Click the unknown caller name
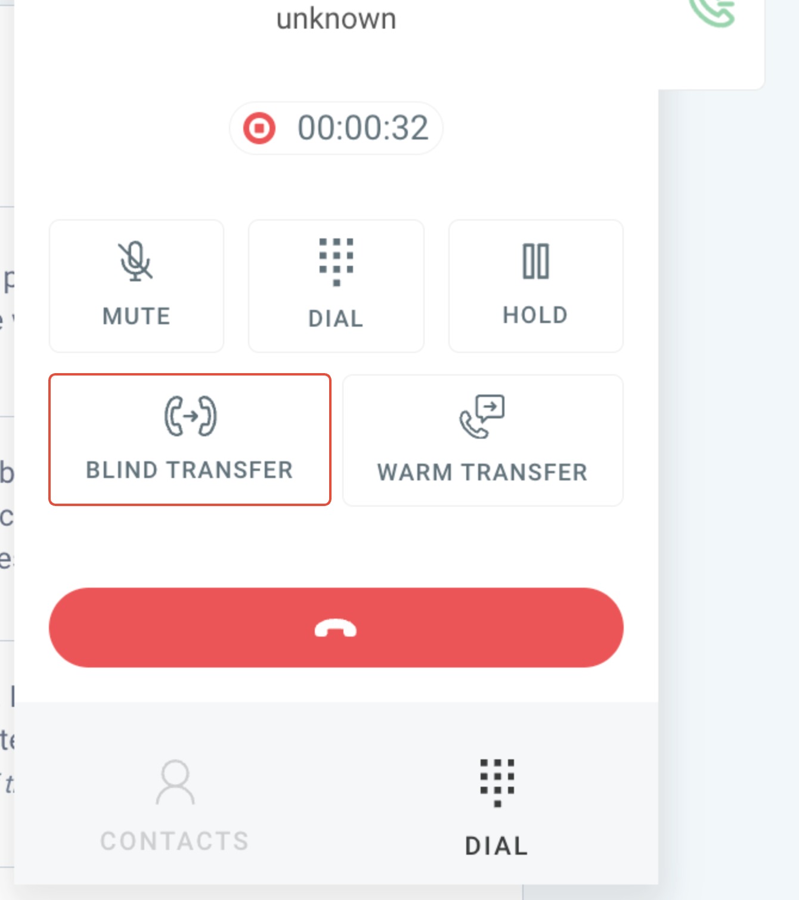Screen dimensions: 799x900 click(336, 18)
